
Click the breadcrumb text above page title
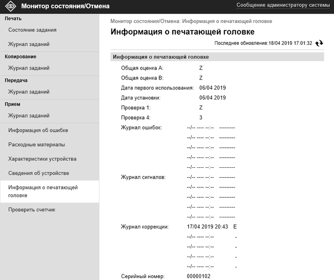pos(191,21)
